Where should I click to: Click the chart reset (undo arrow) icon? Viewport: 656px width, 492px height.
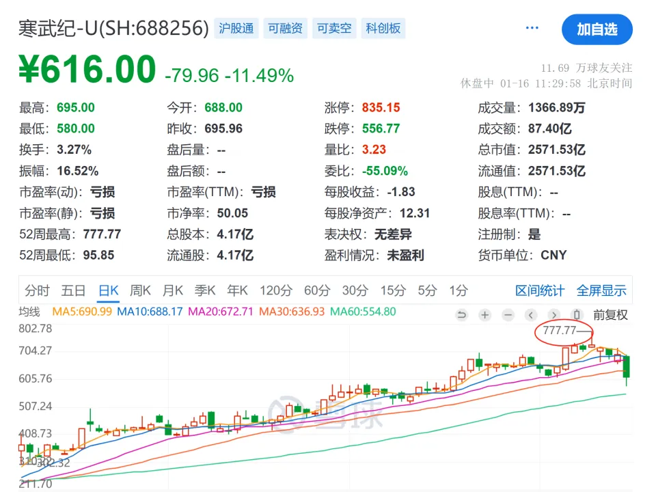[462, 315]
